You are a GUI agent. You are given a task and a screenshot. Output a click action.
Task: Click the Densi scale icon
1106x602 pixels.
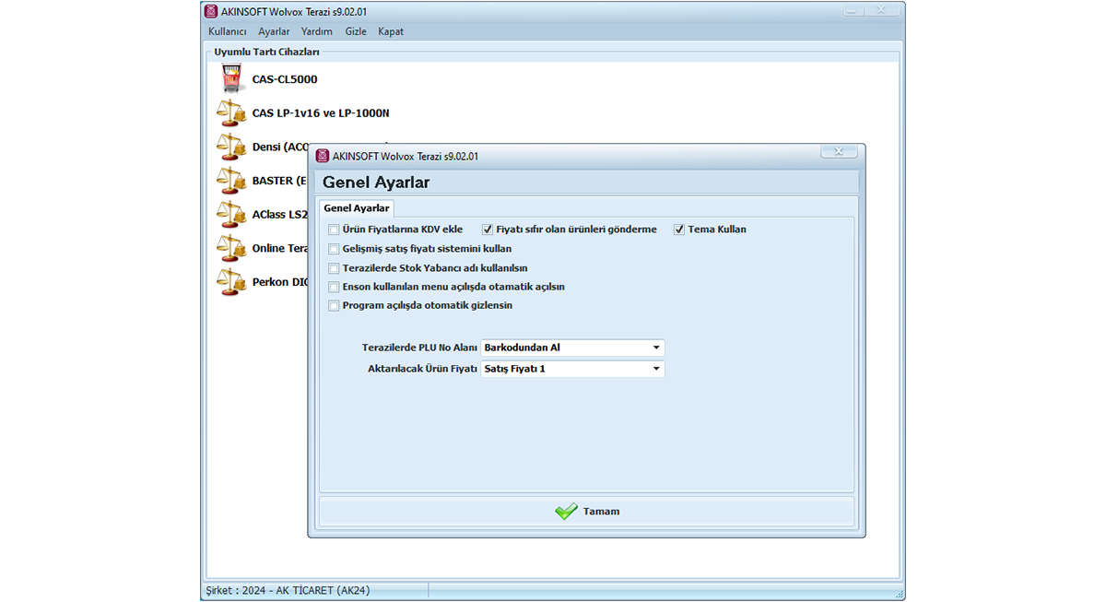pos(230,147)
